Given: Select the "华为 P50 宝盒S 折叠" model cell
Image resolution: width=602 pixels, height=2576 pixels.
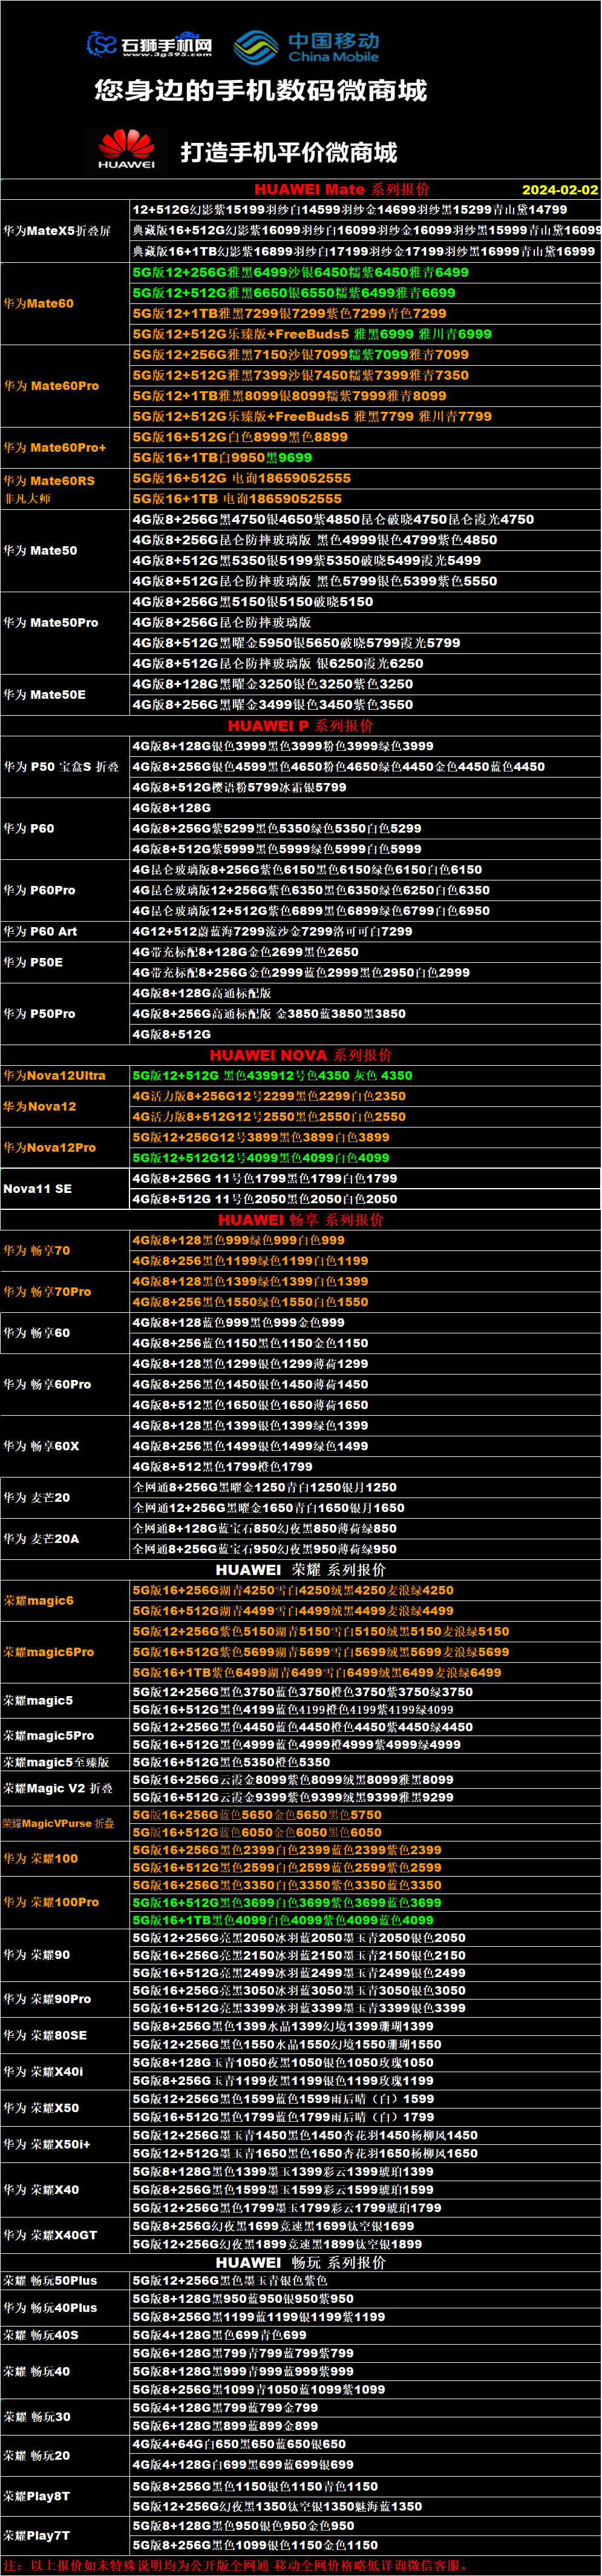Looking at the screenshot, I should pyautogui.click(x=65, y=766).
